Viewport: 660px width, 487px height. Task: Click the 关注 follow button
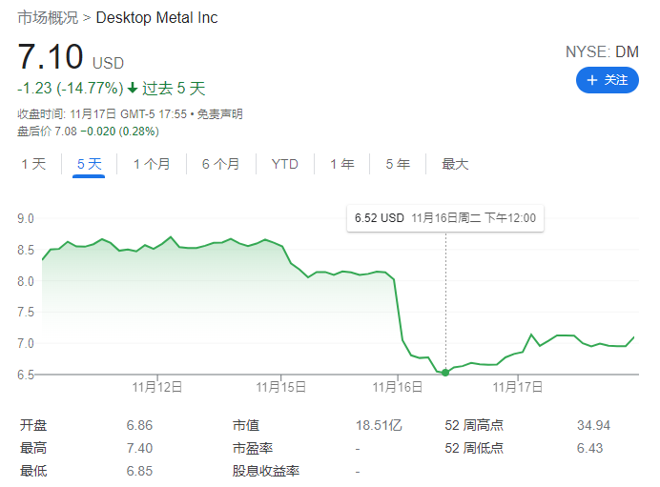[607, 80]
